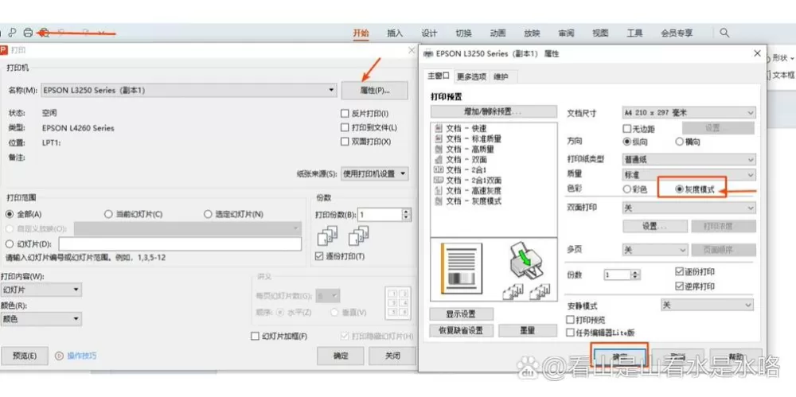The width and height of the screenshot is (796, 397).
Task: Select preset 文档 - 高速灰度
Action: click(x=468, y=191)
